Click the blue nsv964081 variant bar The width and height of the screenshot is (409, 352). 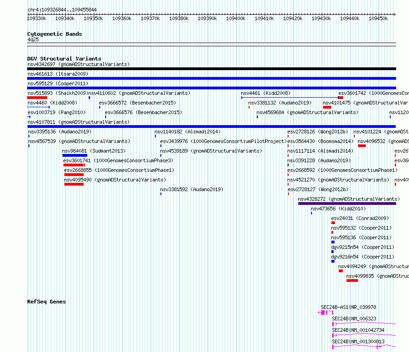(75, 155)
